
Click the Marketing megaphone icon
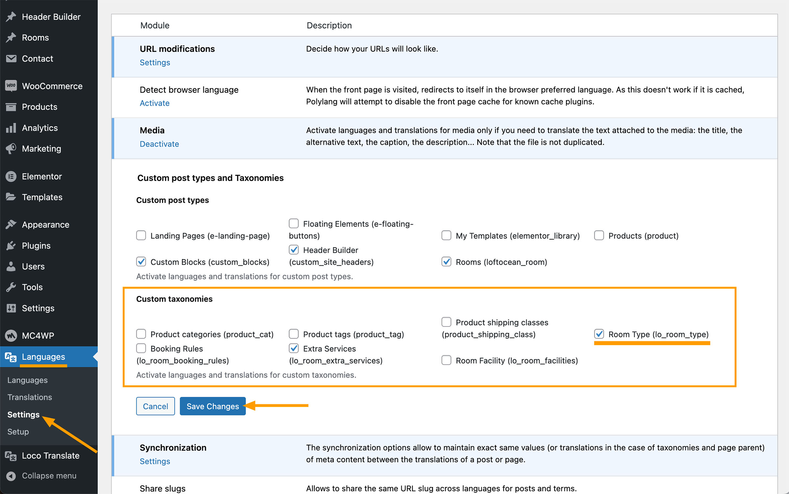11,148
